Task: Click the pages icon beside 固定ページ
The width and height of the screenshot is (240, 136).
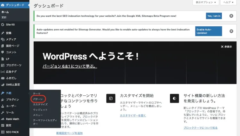Action: tap(3, 46)
